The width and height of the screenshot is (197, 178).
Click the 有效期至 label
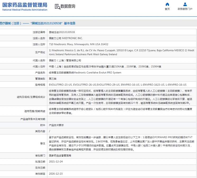[x=40, y=174]
